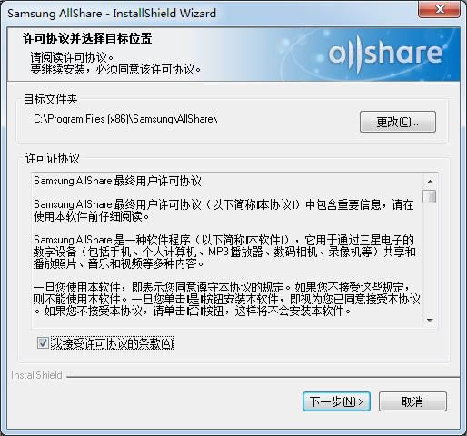This screenshot has width=467, height=436.
Task: Click the 我接受许可协议的条款(A) label text
Action: pyautogui.click(x=112, y=343)
